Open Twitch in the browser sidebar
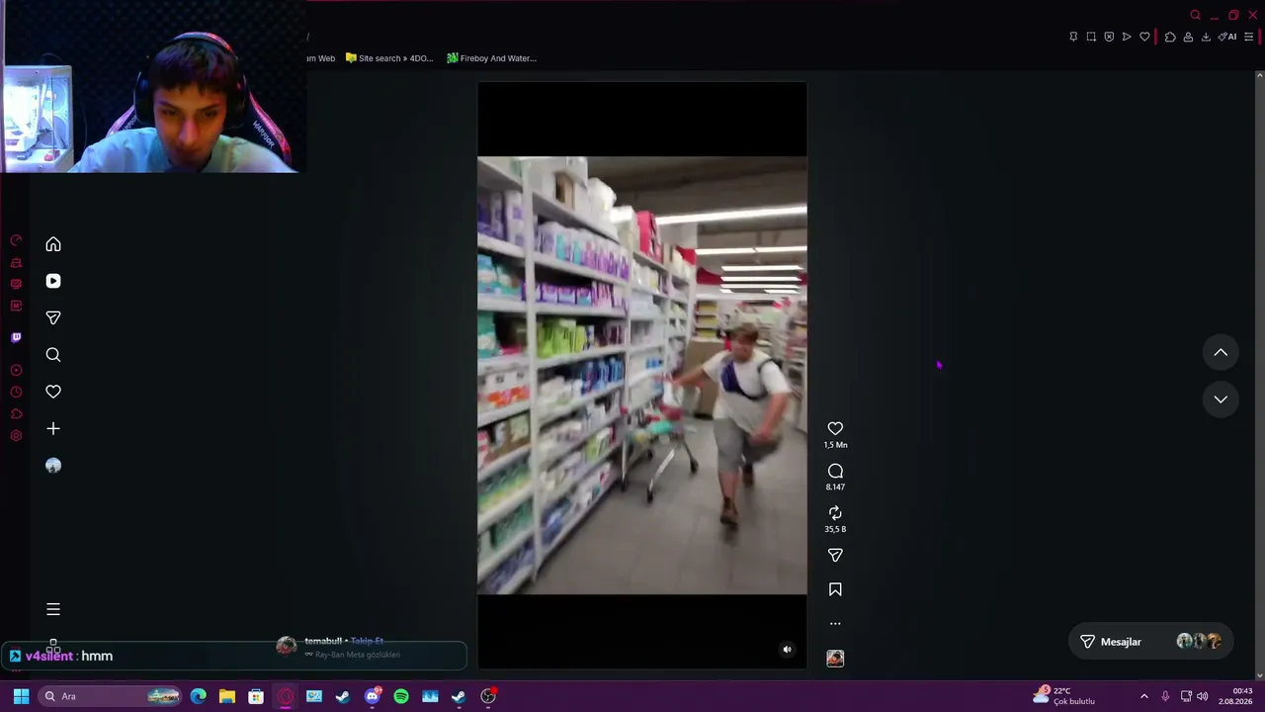Viewport: 1265px width, 712px height. (x=16, y=337)
